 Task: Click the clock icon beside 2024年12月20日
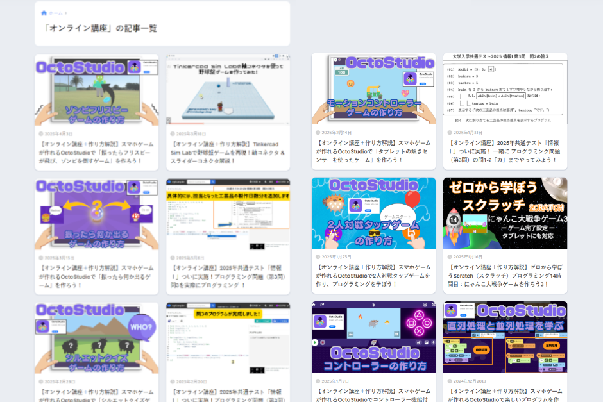click(x=450, y=381)
